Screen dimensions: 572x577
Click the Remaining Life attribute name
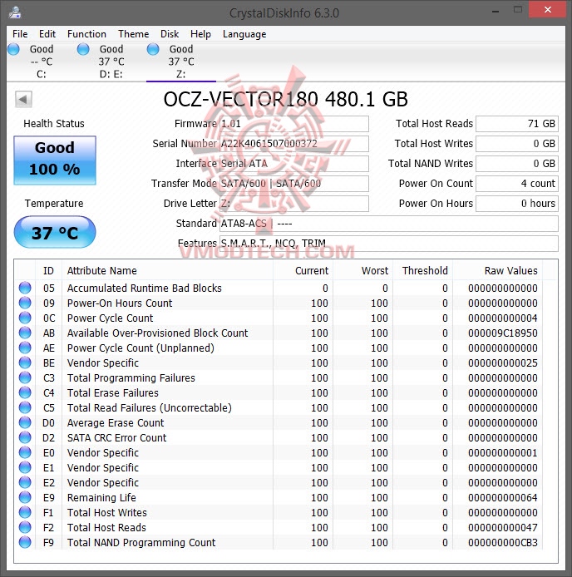tap(101, 497)
